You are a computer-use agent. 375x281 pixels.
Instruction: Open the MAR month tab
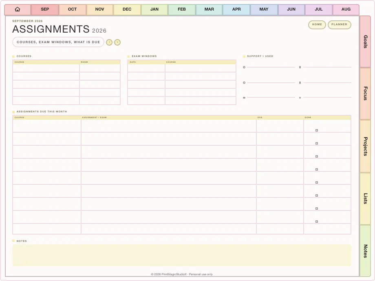coord(209,9)
